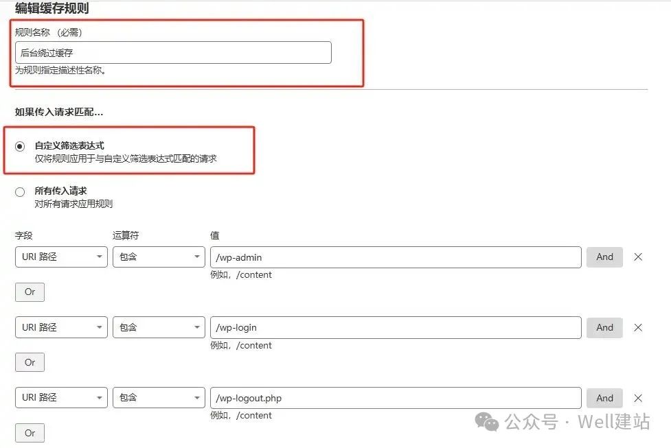Click And button beside /wp-logout.php value
Screen dimensions: 671x448
pyautogui.click(x=604, y=398)
